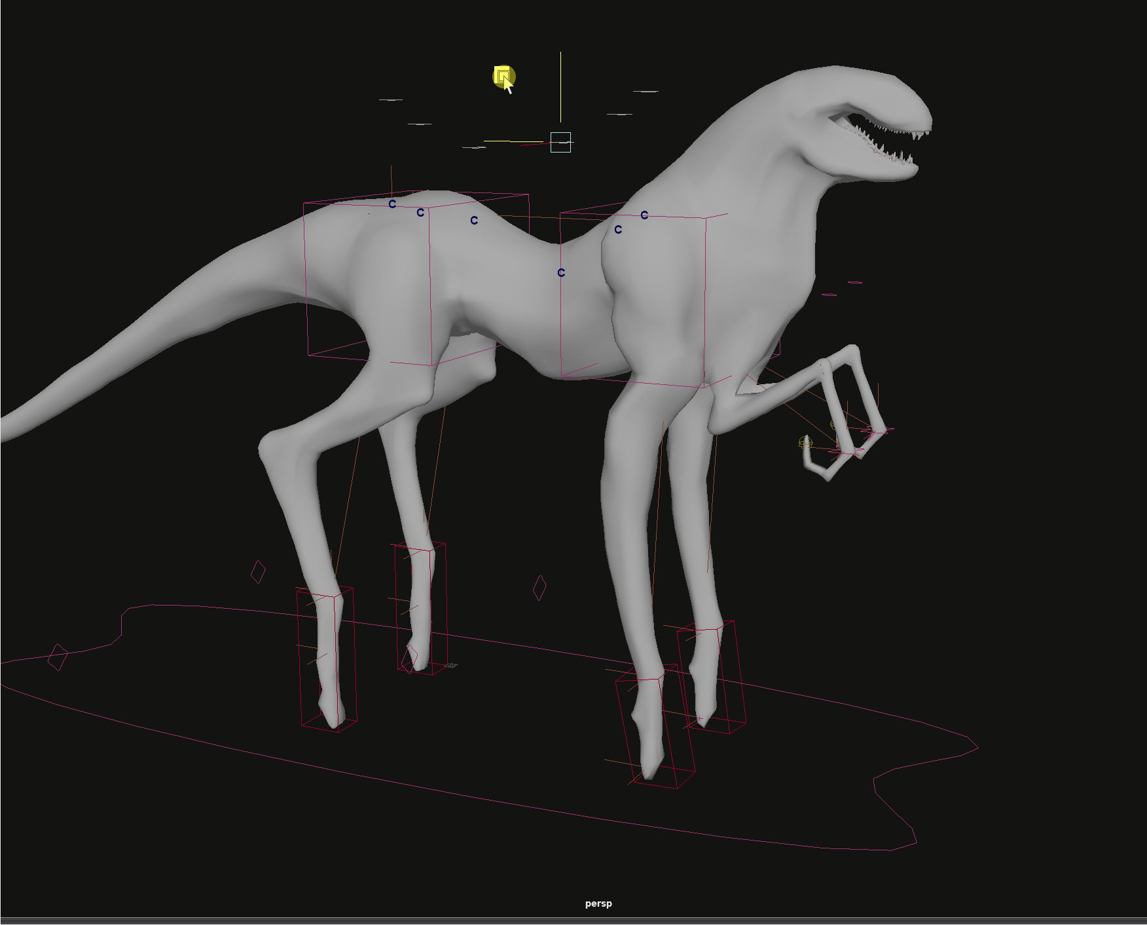Click the persp camera label
The height and width of the screenshot is (925, 1147).
click(x=598, y=903)
